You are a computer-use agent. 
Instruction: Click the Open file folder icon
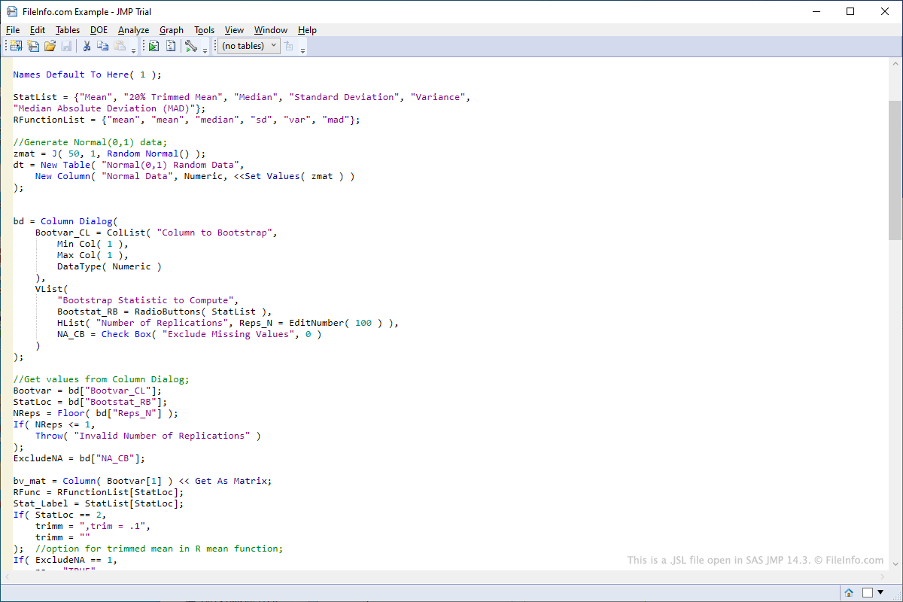click(x=50, y=46)
